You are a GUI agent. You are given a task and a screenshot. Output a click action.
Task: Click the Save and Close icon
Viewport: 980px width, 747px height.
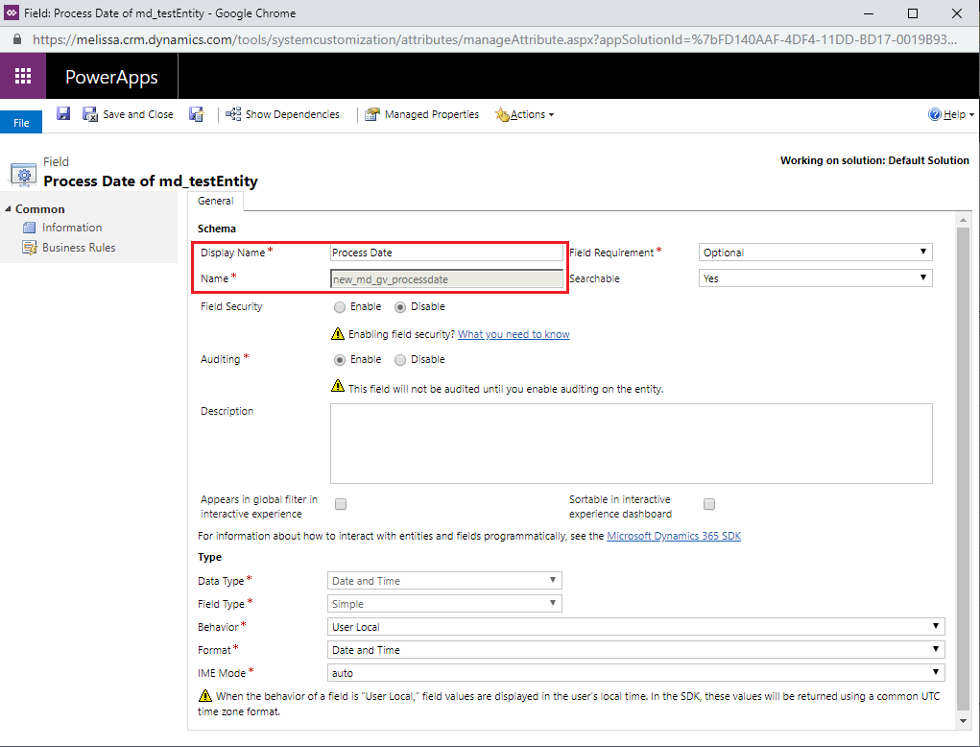pos(90,114)
